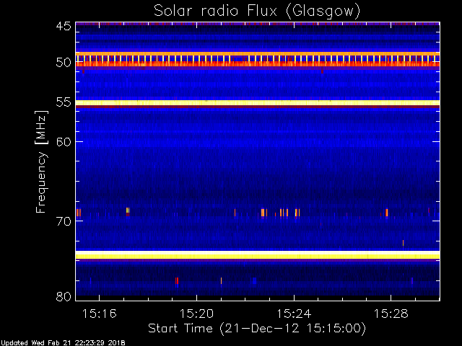Click the frequency tick label '45'

pos(64,26)
